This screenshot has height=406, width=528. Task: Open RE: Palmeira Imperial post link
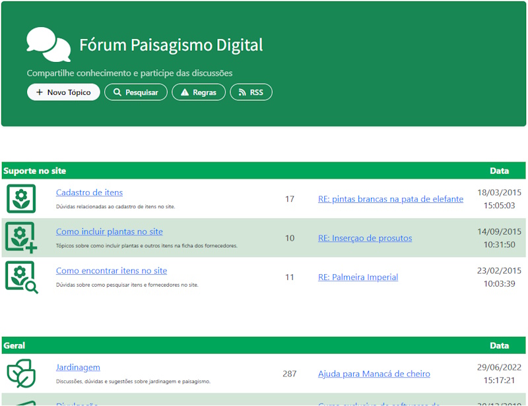pyautogui.click(x=358, y=277)
